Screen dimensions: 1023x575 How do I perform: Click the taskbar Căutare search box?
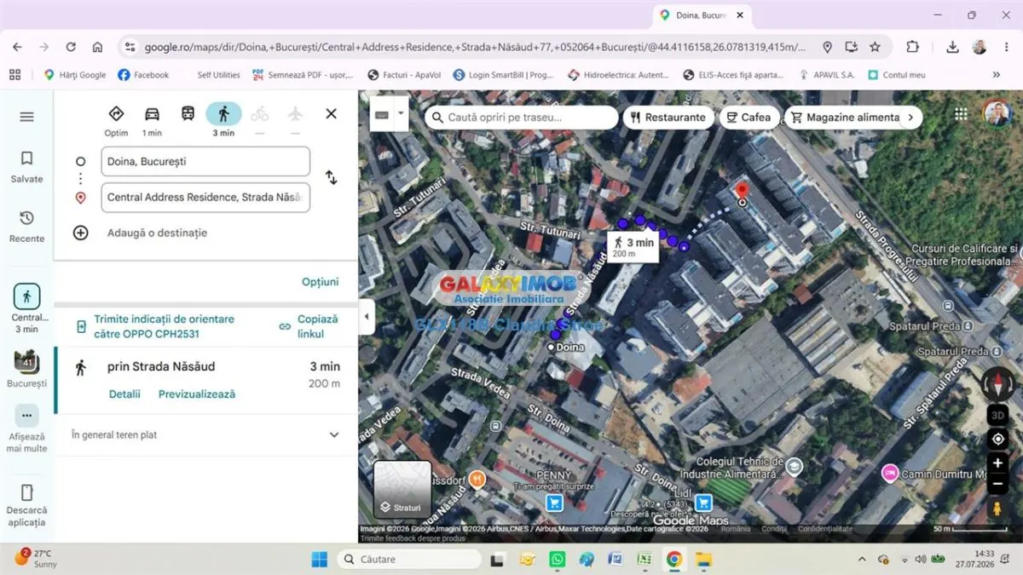click(x=410, y=560)
